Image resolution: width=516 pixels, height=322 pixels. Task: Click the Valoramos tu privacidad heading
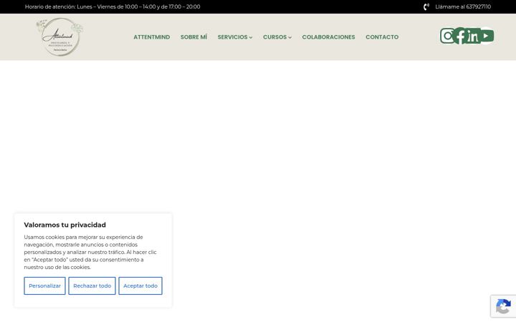(x=64, y=225)
